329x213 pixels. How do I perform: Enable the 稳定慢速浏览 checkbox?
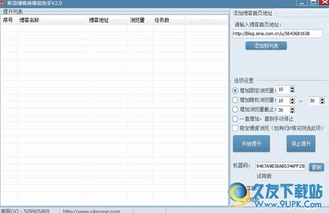click(235, 128)
